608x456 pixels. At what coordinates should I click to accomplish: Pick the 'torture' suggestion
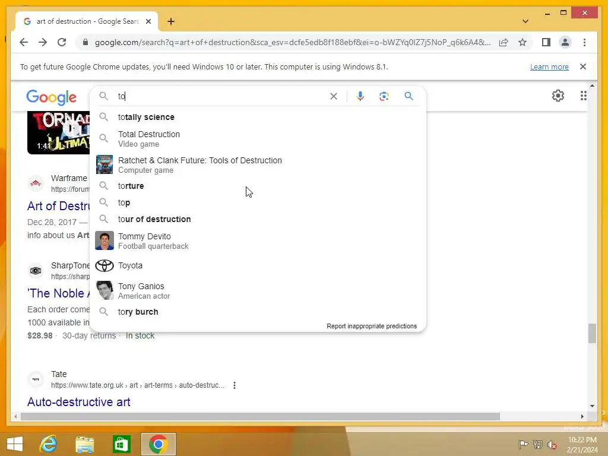pos(258,186)
